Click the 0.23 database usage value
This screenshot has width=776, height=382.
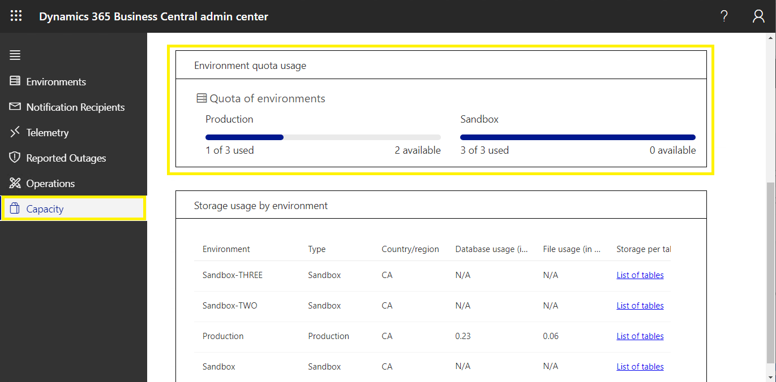[463, 336]
